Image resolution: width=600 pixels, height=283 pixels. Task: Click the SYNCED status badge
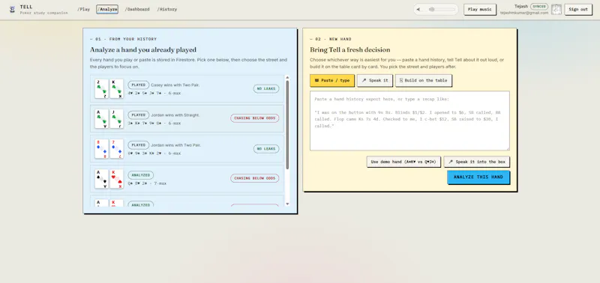click(x=538, y=7)
